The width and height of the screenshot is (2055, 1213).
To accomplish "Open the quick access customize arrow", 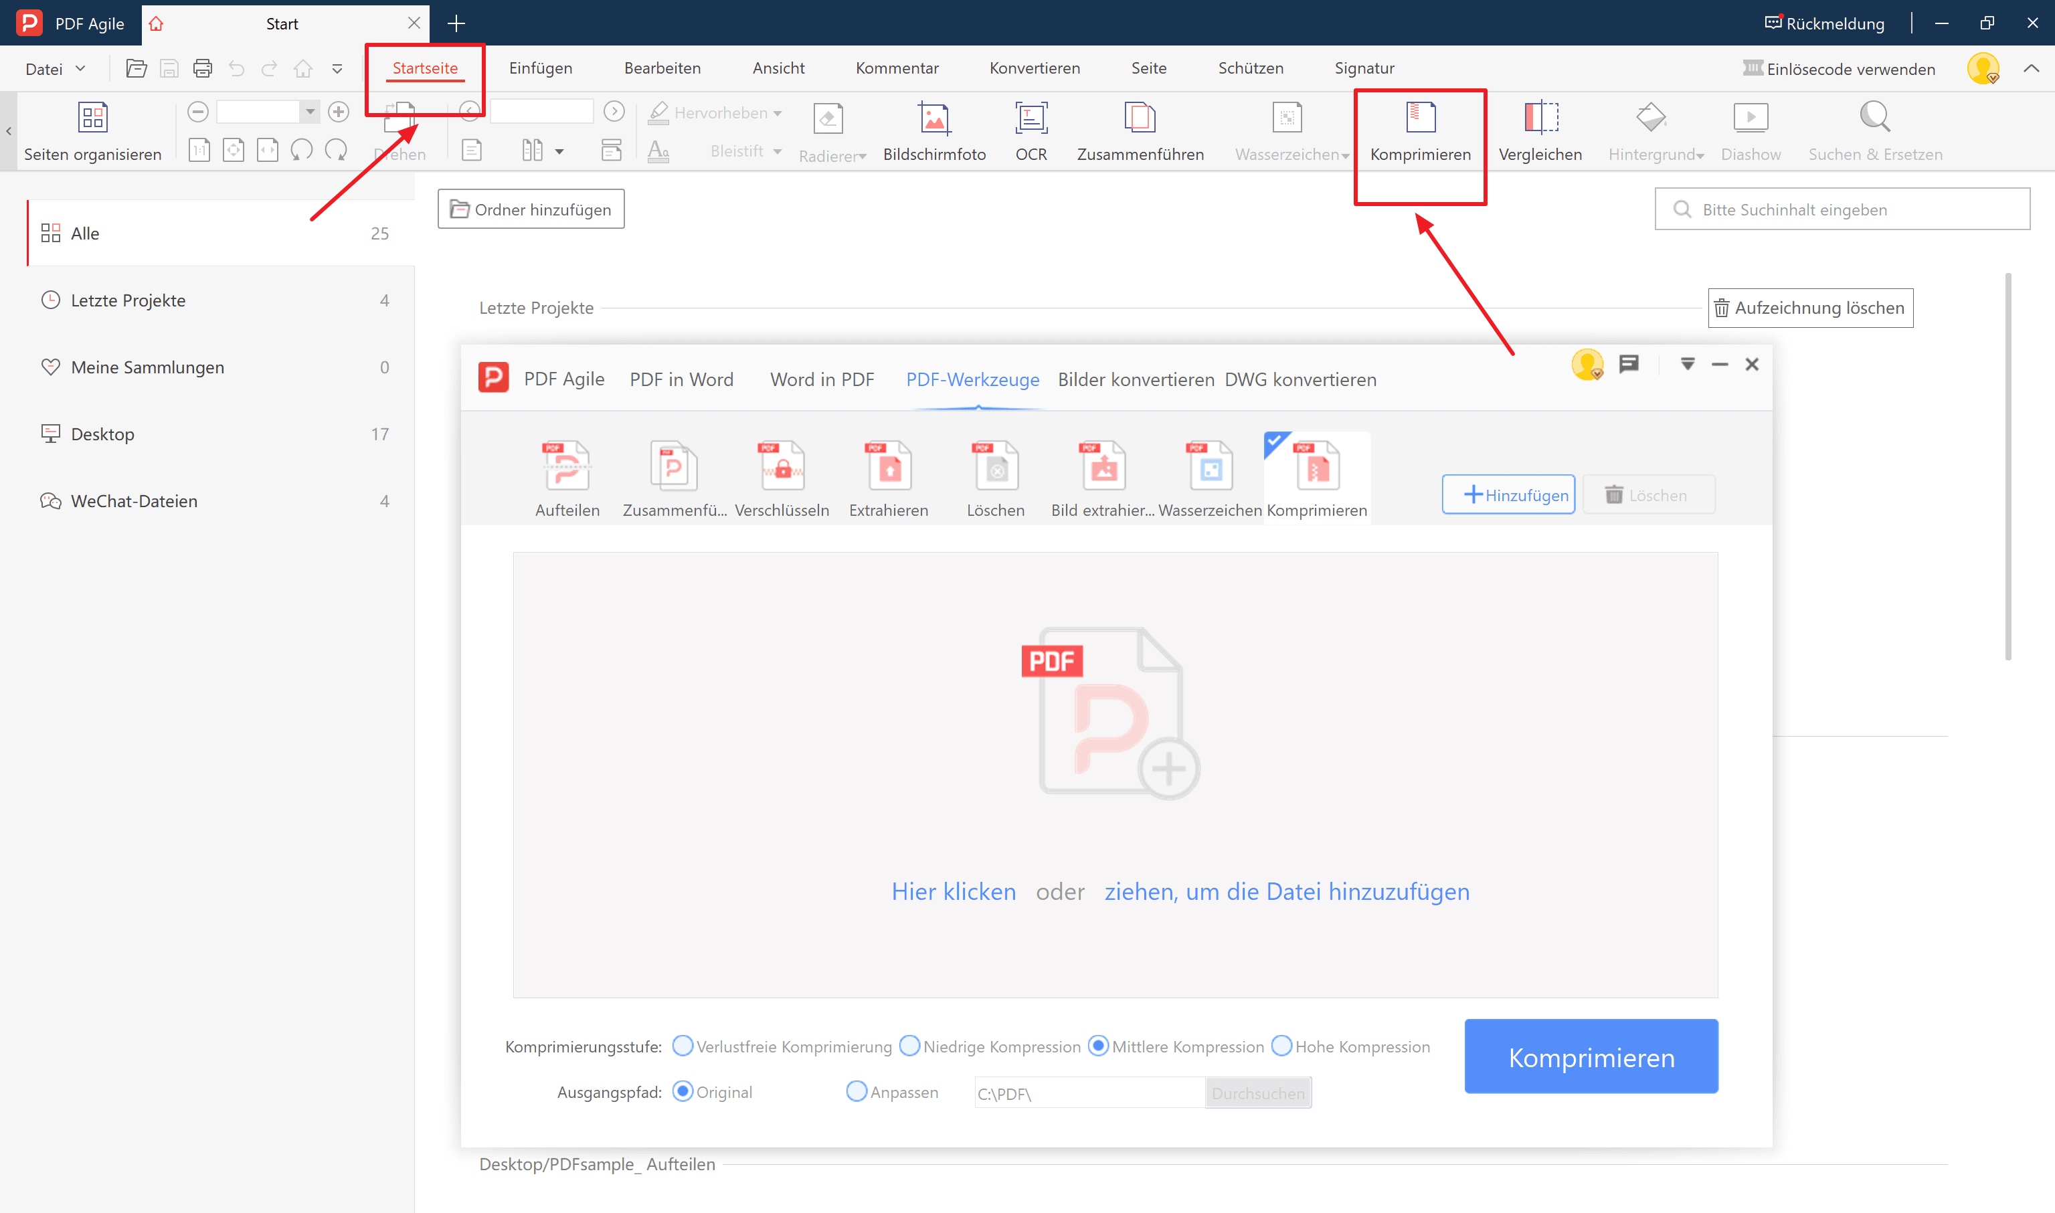I will coord(337,69).
